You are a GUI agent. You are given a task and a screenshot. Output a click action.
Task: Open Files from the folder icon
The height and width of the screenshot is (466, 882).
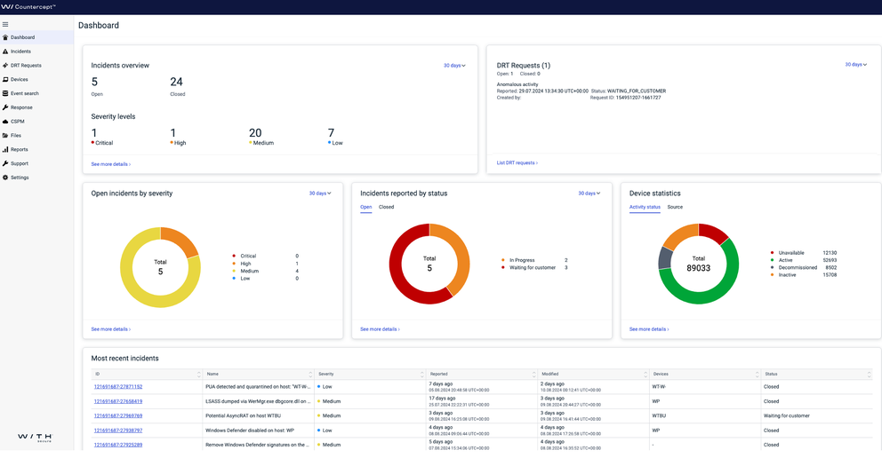[x=5, y=136]
